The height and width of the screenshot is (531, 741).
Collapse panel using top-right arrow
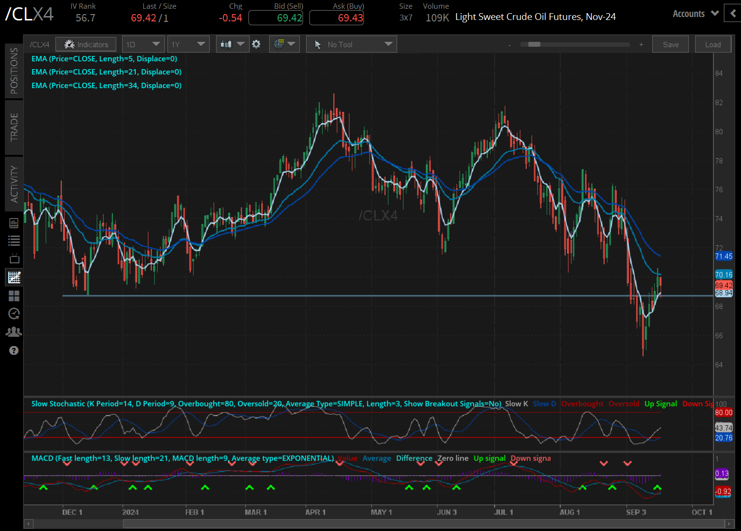click(732, 14)
